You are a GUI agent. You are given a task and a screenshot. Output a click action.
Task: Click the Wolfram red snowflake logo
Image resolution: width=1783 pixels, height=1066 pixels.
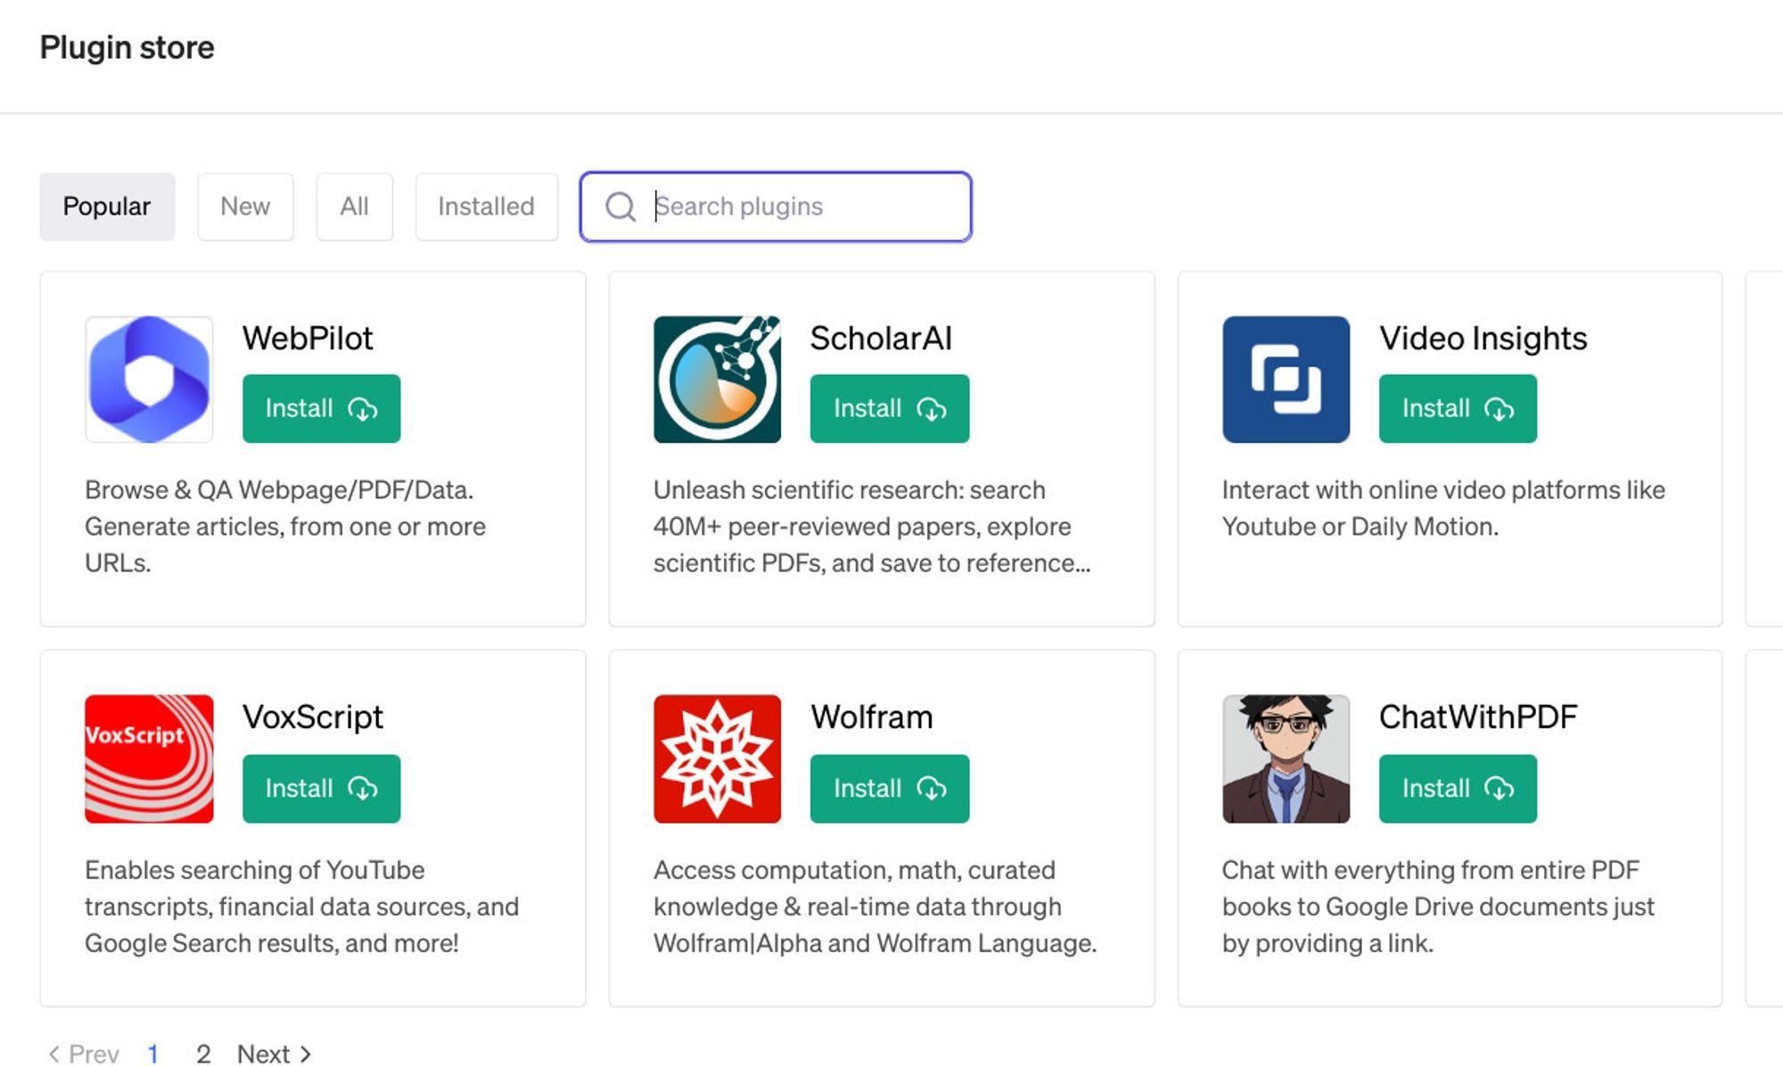717,758
